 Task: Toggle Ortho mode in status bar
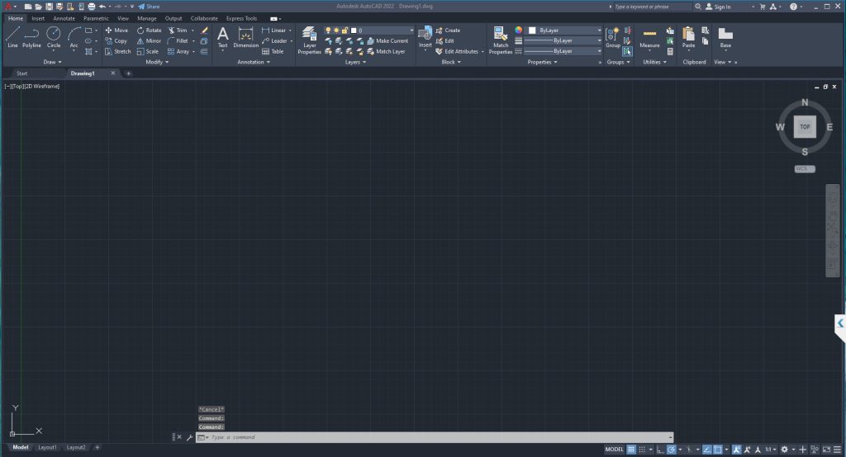click(660, 450)
